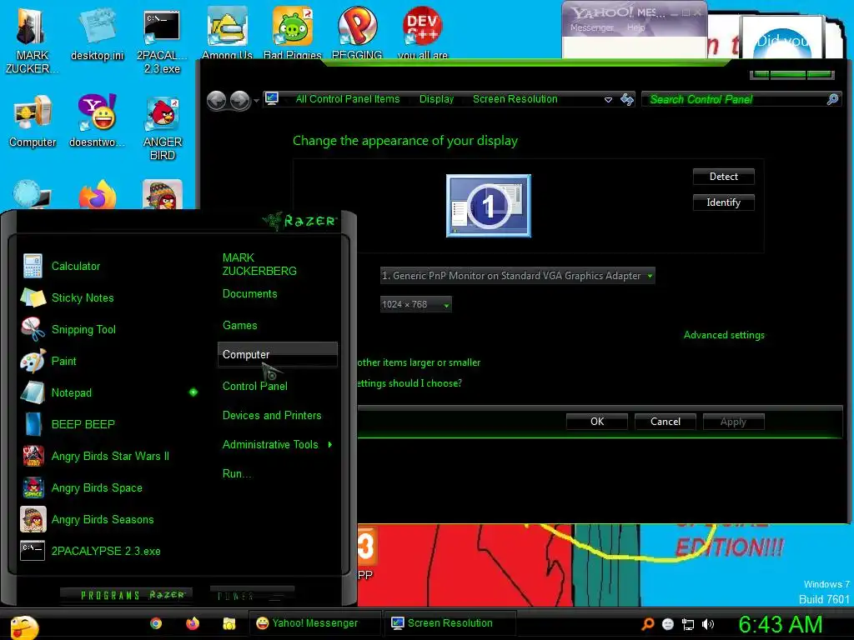854x640 pixels.
Task: Open the ANGER BIRD desktop icon
Action: [163, 128]
